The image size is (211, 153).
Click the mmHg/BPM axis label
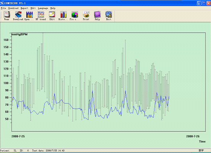19,34
